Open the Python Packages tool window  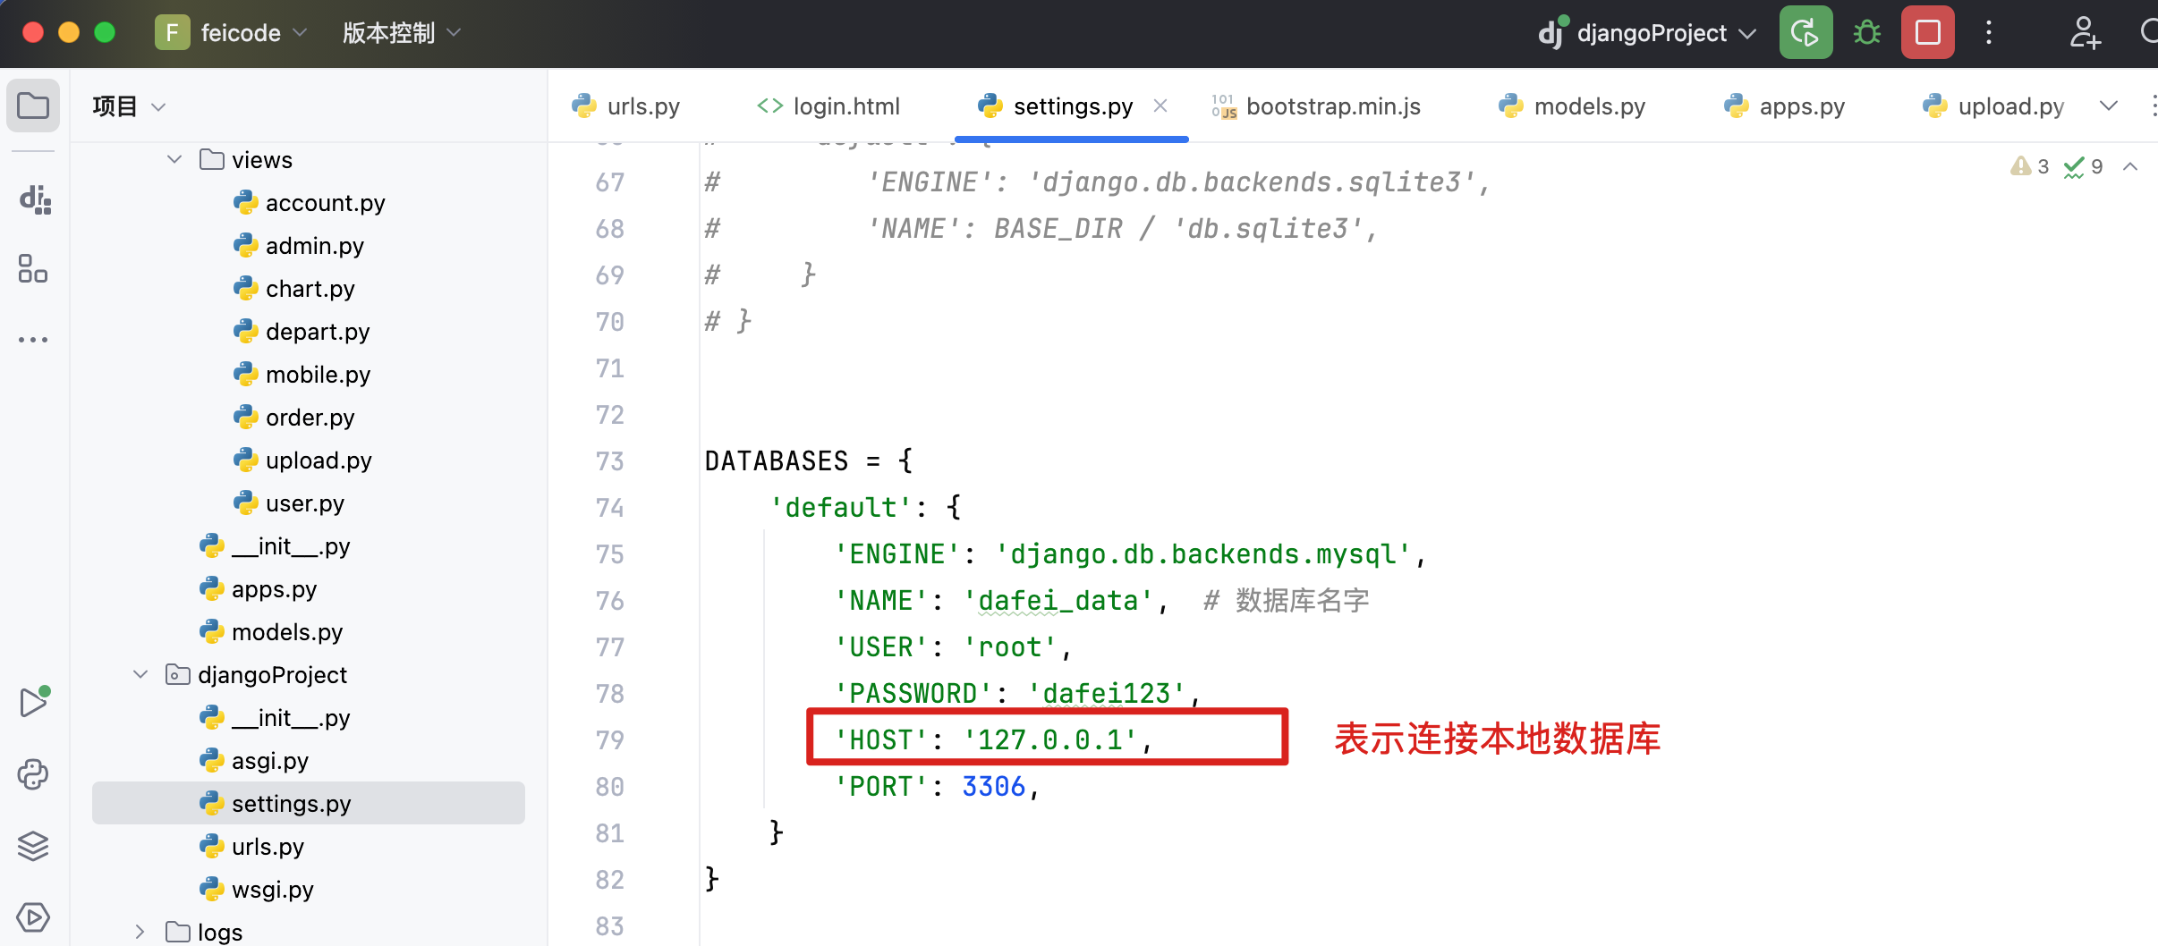pyautogui.click(x=33, y=846)
